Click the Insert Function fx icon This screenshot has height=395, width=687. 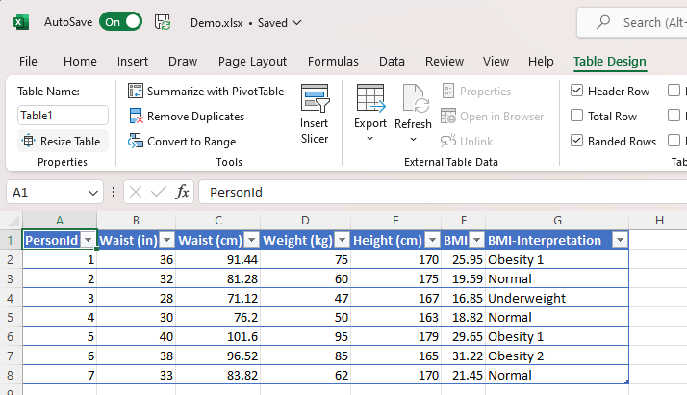click(182, 192)
